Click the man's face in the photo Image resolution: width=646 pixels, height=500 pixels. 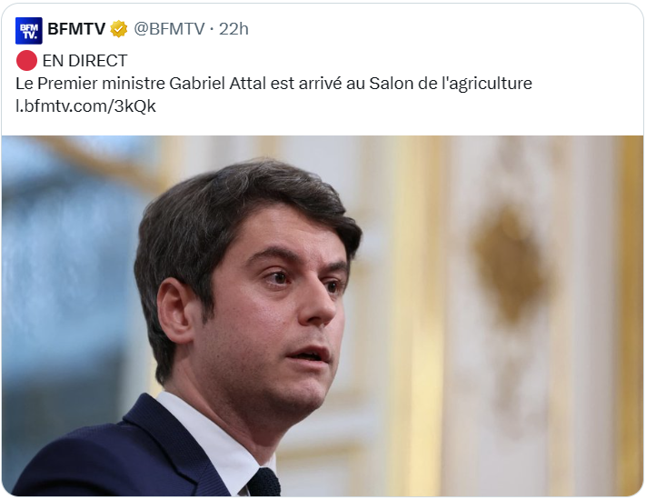coord(276,314)
